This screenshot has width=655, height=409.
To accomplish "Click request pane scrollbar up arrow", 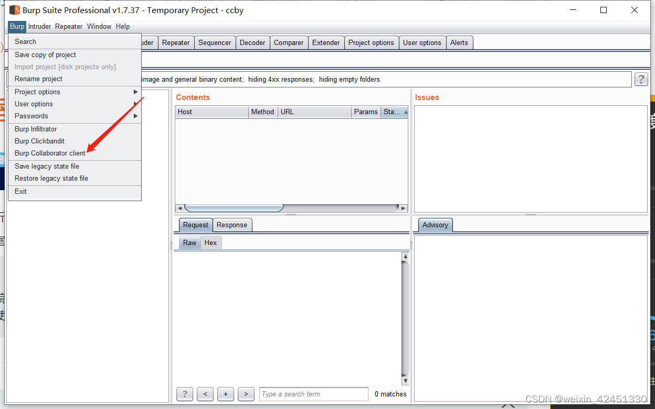I will point(405,257).
